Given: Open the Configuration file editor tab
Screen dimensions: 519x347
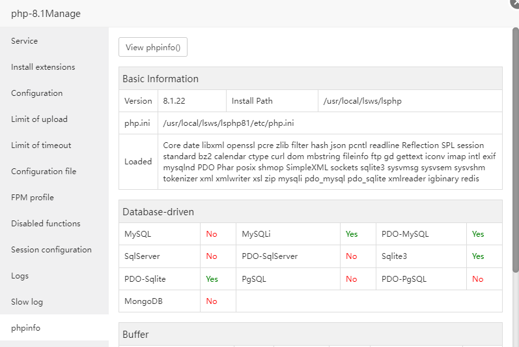Looking at the screenshot, I should click(44, 172).
